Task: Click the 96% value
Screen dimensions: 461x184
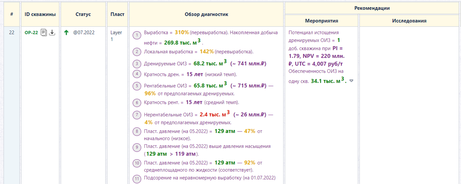Action: pos(150,93)
